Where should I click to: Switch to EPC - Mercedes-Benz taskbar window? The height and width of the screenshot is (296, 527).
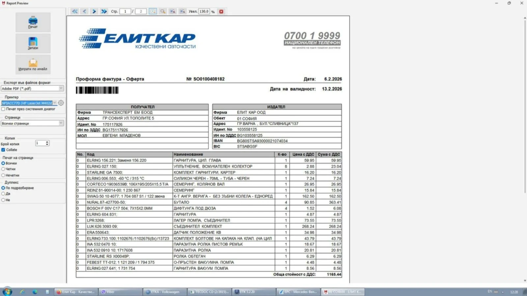coord(298,292)
